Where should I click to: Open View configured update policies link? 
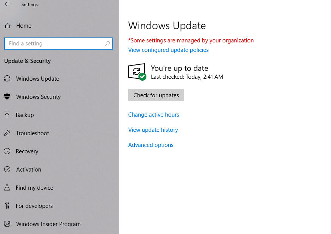tap(168, 50)
